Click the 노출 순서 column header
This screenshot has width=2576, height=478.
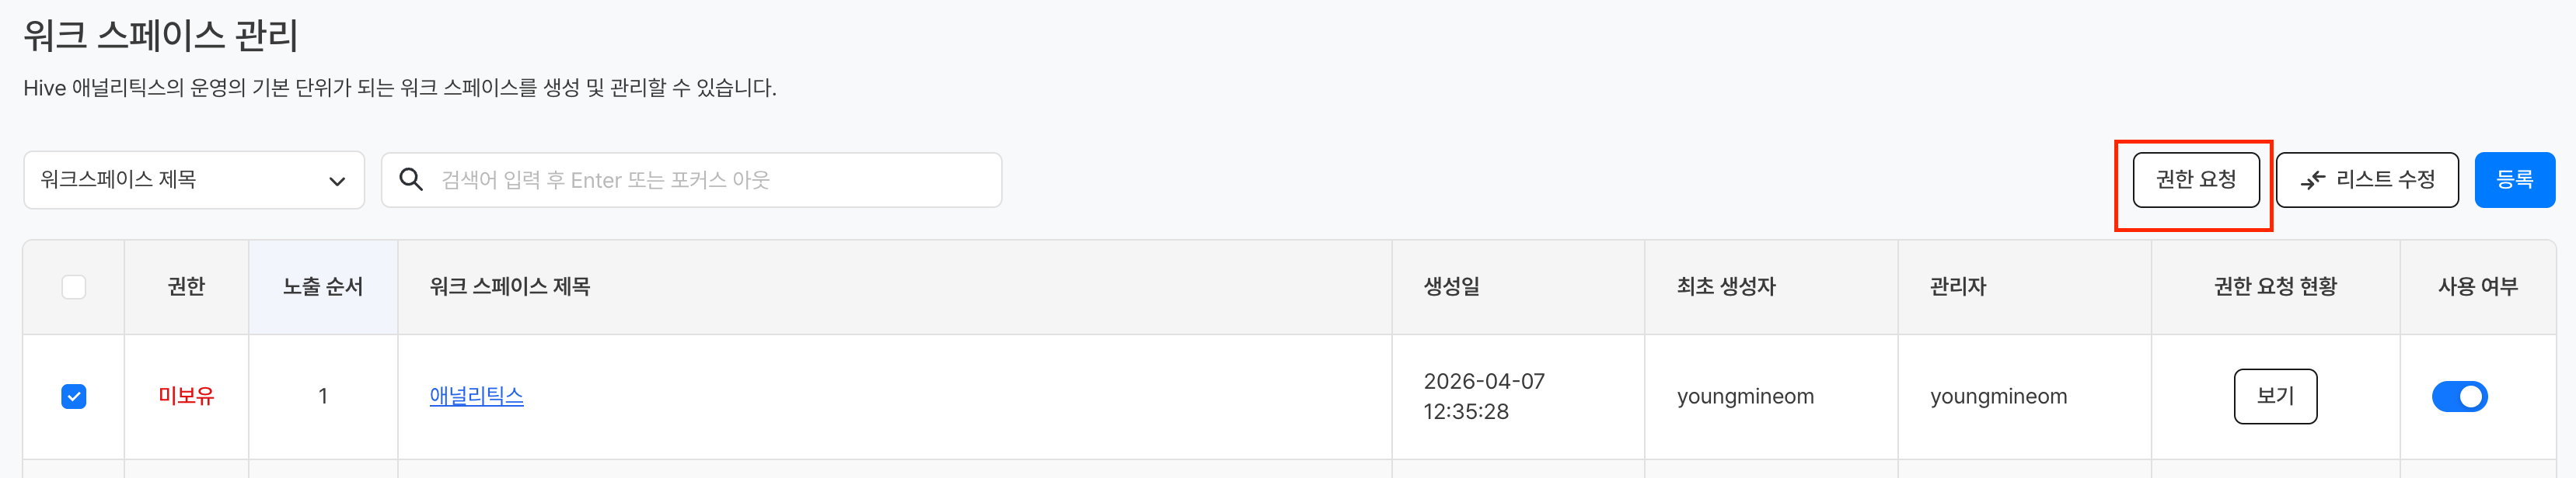(x=323, y=287)
